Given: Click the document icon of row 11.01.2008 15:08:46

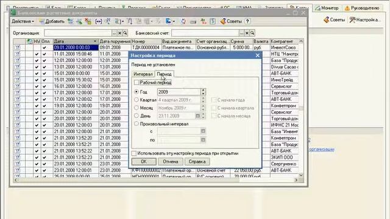Looking at the screenshot, I should 17,54.
